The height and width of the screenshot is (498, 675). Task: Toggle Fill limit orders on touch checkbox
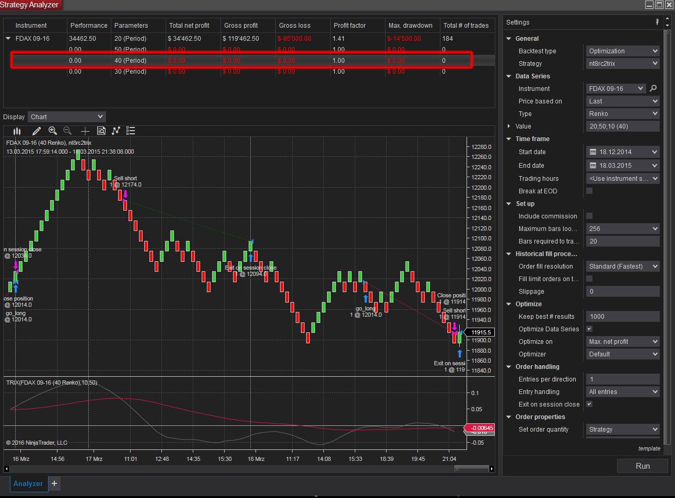tap(589, 279)
